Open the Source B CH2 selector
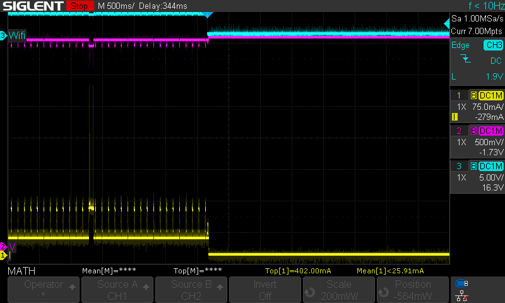The image size is (505, 303). pos(191,290)
